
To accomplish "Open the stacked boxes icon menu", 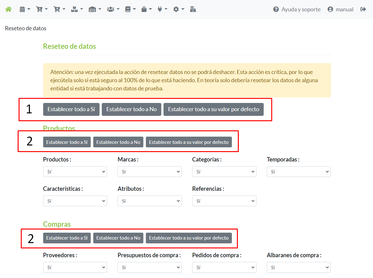I will (77, 9).
